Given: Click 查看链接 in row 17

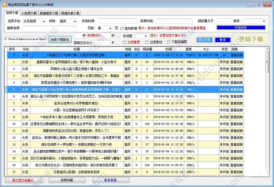Looking at the screenshot, I should tap(237, 172).
